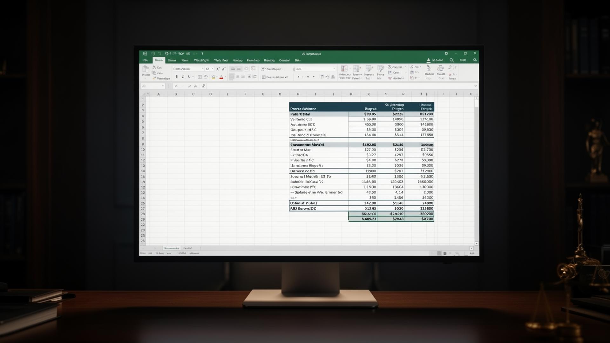Open the Review ribbon tab

[x=269, y=60]
